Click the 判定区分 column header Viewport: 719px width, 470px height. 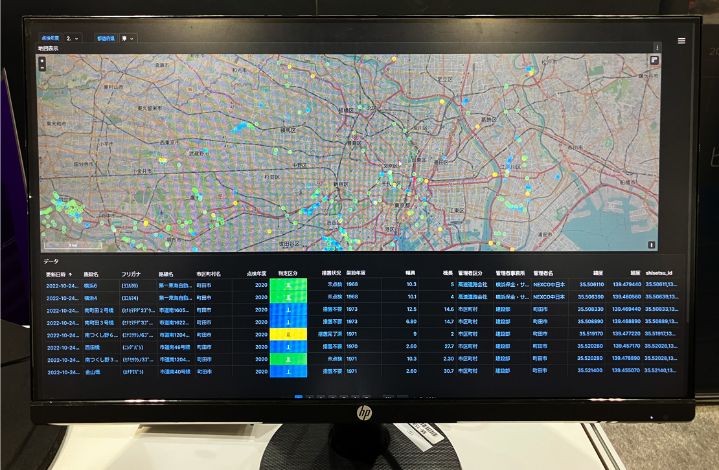pos(288,273)
